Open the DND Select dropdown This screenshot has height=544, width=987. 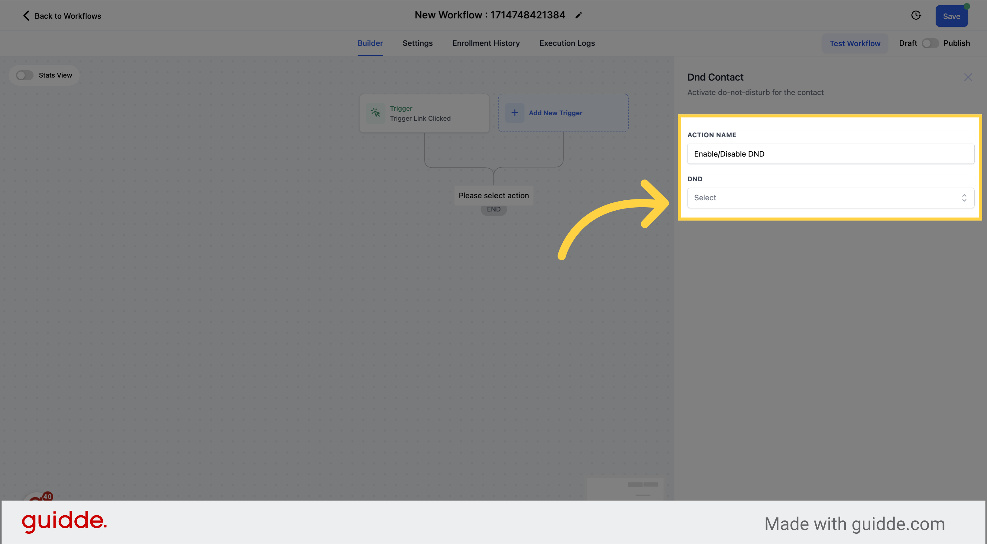point(830,198)
